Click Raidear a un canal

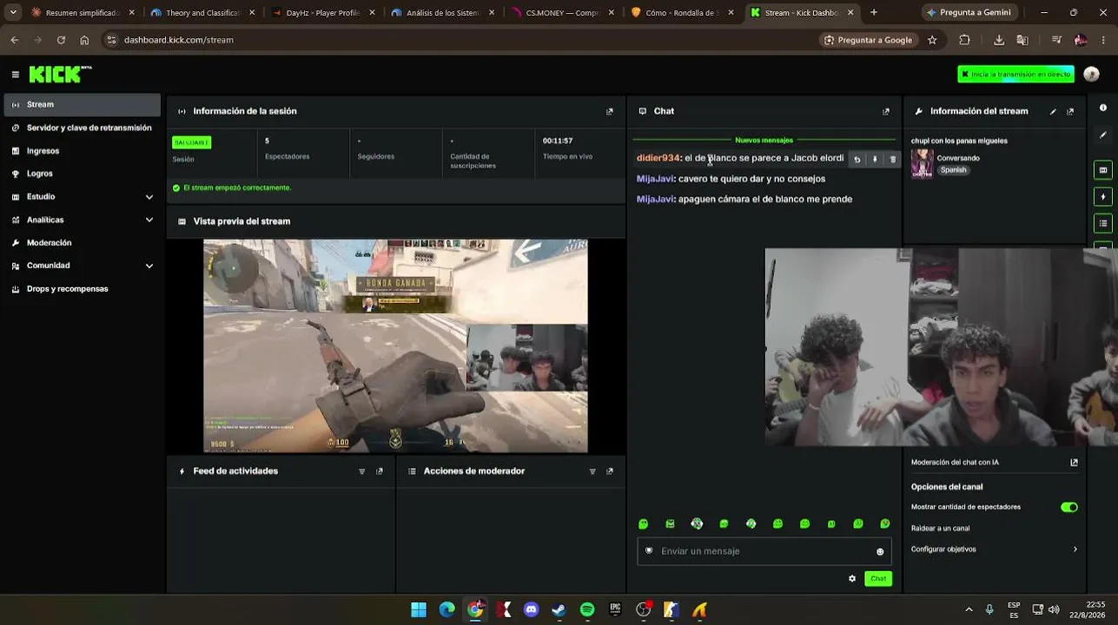click(940, 529)
